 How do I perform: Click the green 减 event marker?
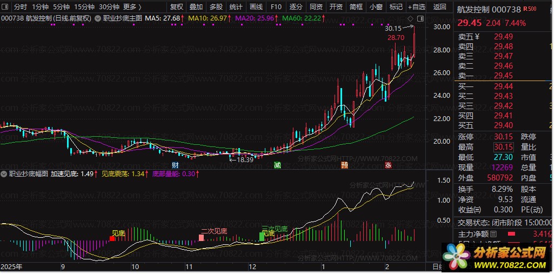277,165
